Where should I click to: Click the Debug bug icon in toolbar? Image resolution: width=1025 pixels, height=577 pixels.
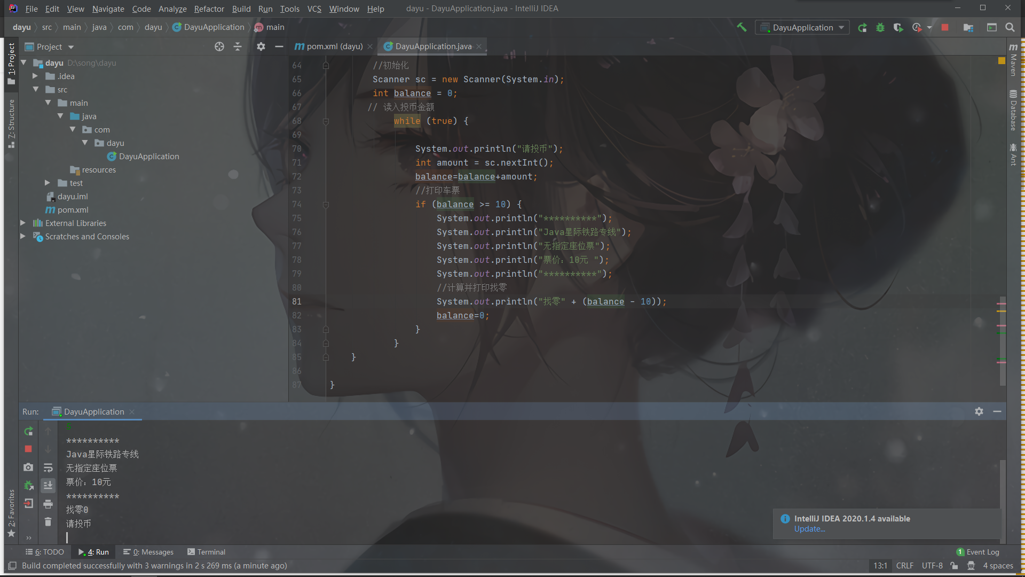pos(880,27)
